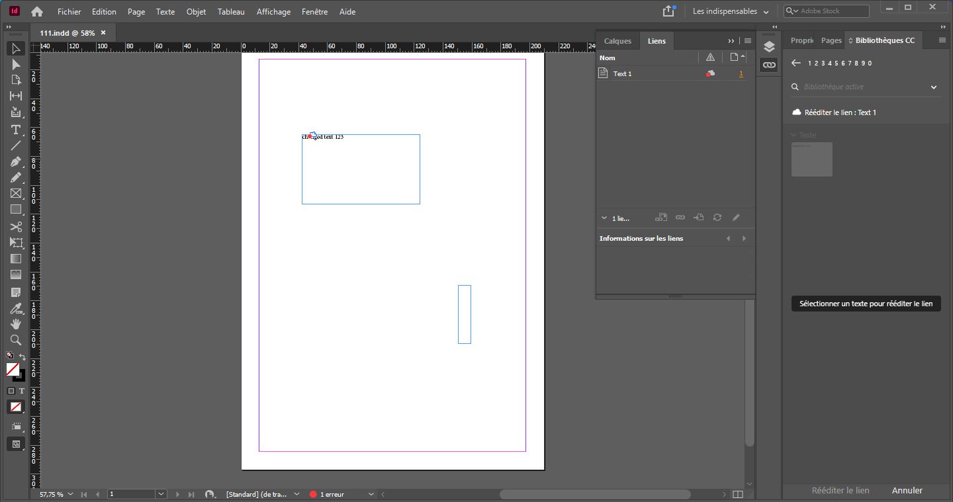
Task: Toggle preflight error indicator in status bar
Action: pyautogui.click(x=314, y=494)
